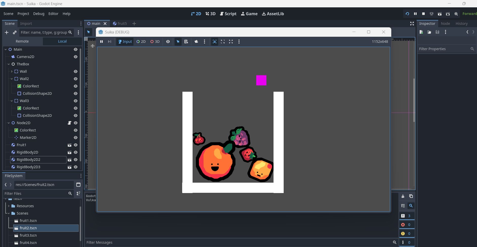Save the resource in the Inspector

pos(437,32)
